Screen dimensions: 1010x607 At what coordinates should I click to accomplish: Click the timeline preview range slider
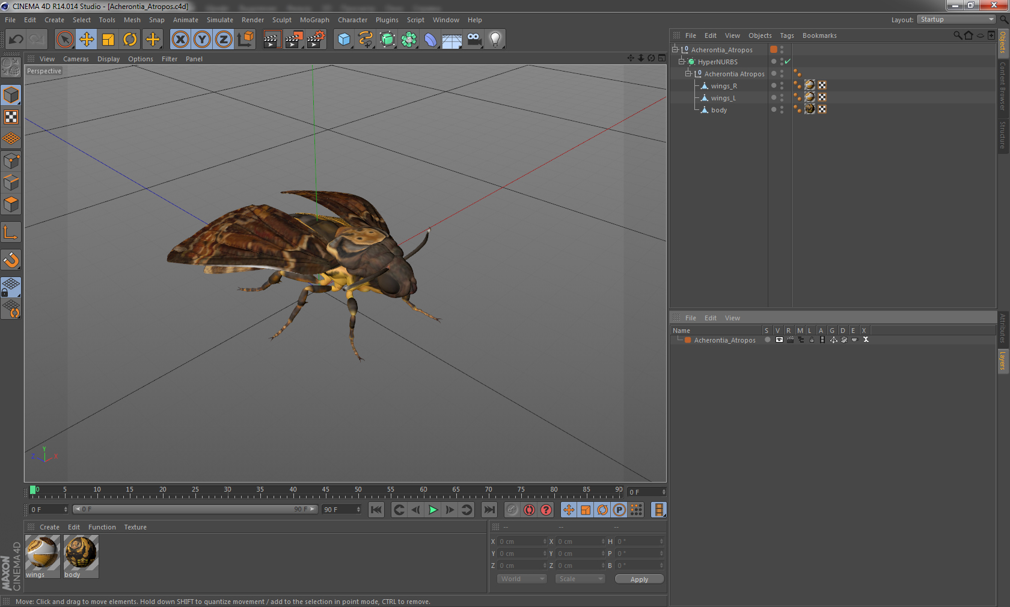coord(195,510)
